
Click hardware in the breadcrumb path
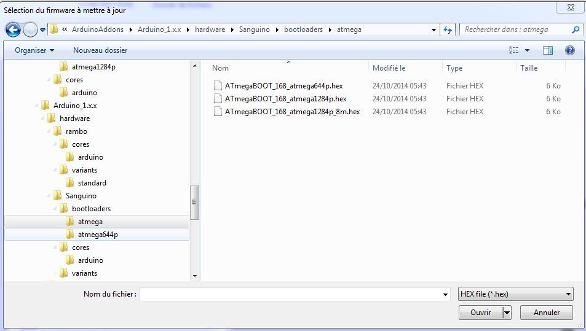coord(210,29)
